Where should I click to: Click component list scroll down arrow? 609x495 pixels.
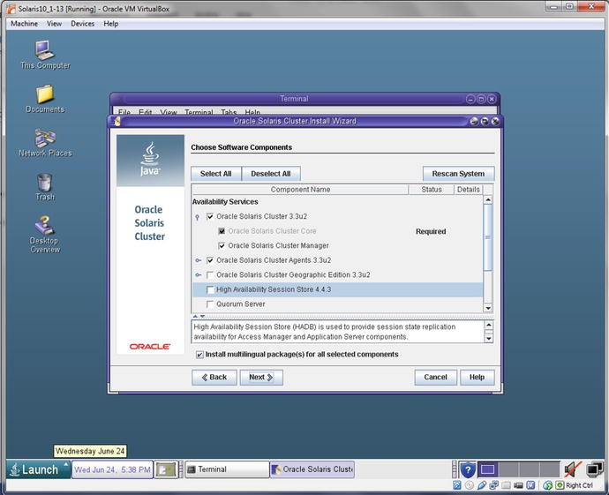pos(488,308)
